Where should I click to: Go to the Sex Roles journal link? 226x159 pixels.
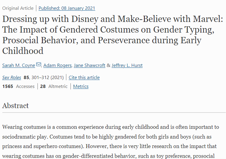[x=12, y=78]
